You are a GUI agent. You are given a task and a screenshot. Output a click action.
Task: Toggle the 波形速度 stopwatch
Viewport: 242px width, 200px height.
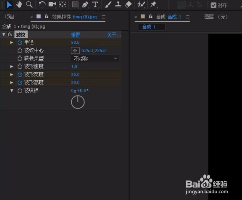(x=20, y=66)
